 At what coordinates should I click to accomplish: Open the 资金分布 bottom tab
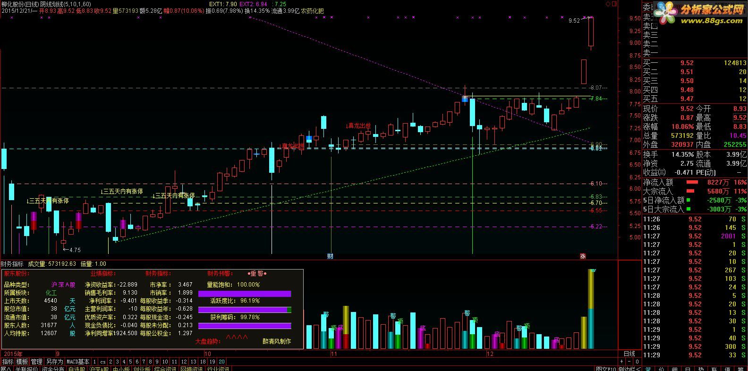point(53,369)
